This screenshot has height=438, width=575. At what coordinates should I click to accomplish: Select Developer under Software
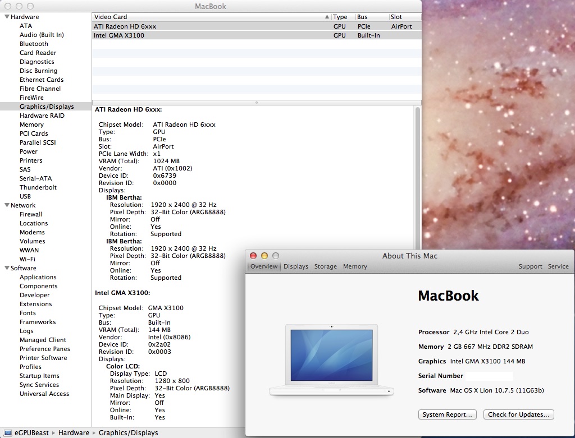[34, 295]
